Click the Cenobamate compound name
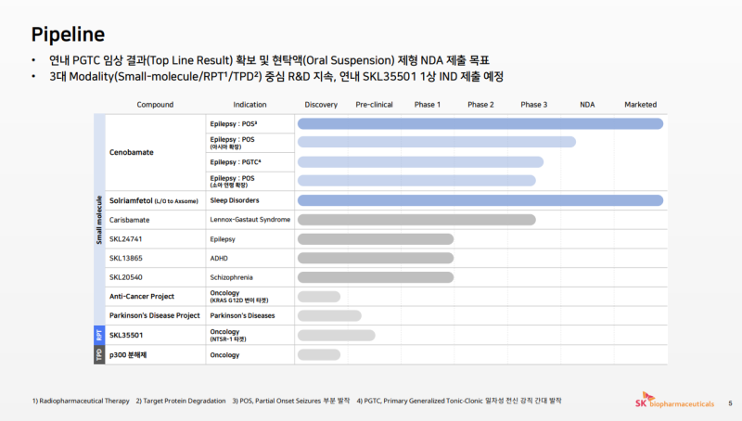The image size is (742, 421). coord(132,152)
